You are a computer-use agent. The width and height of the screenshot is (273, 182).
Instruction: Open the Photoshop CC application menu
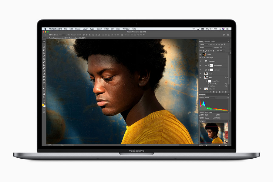coord(55,29)
